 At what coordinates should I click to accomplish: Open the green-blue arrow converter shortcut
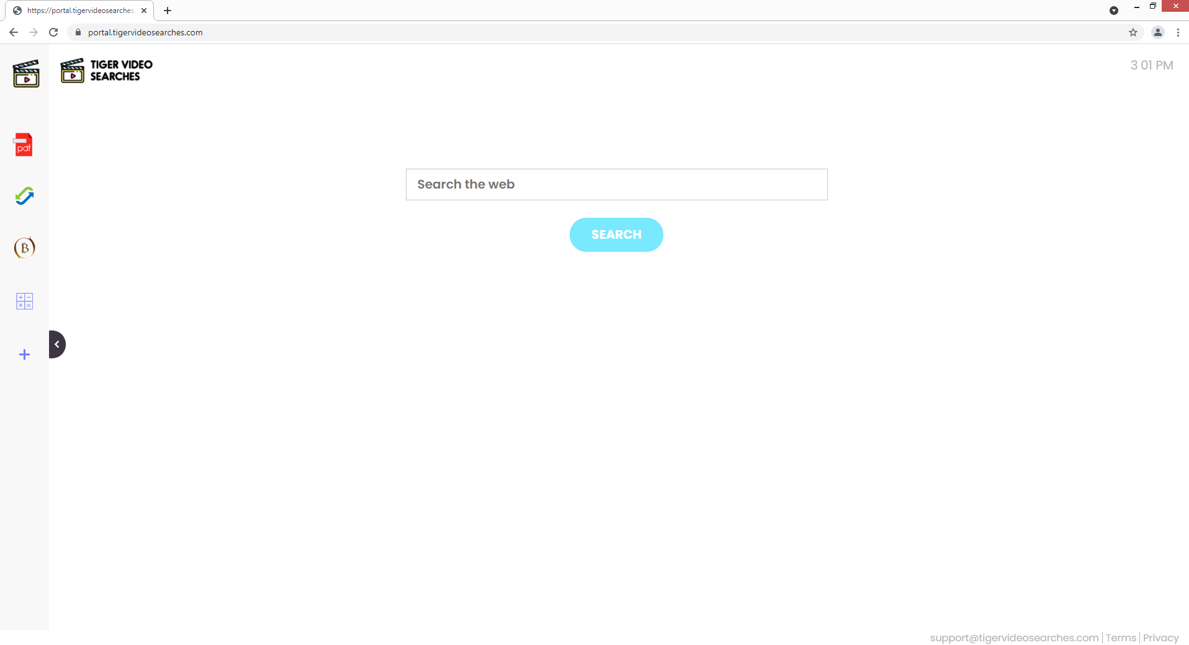point(24,196)
